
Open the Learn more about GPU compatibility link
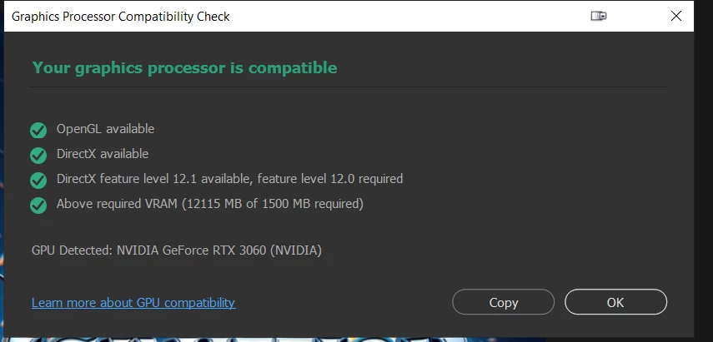point(133,302)
